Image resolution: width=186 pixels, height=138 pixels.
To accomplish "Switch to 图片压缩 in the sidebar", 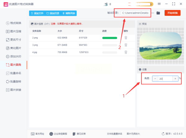I will (14, 31).
